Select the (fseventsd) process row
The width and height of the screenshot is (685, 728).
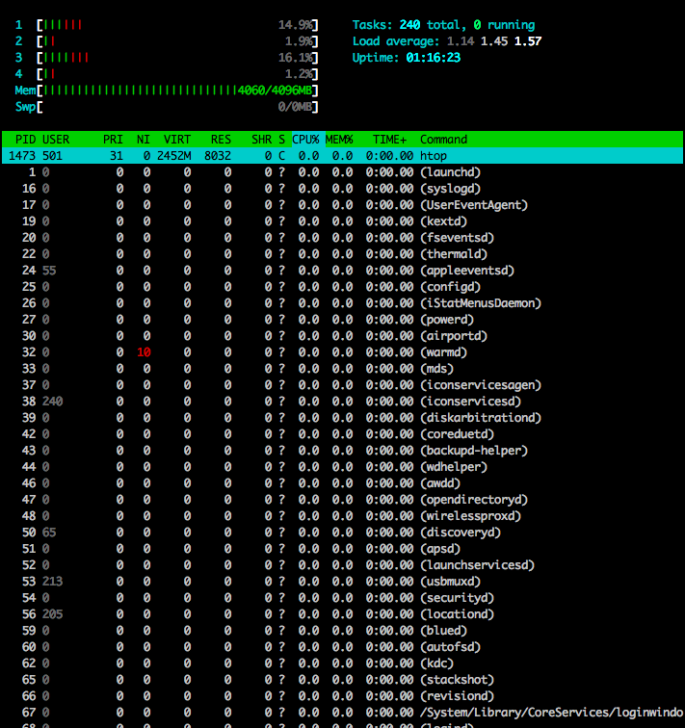click(342, 238)
